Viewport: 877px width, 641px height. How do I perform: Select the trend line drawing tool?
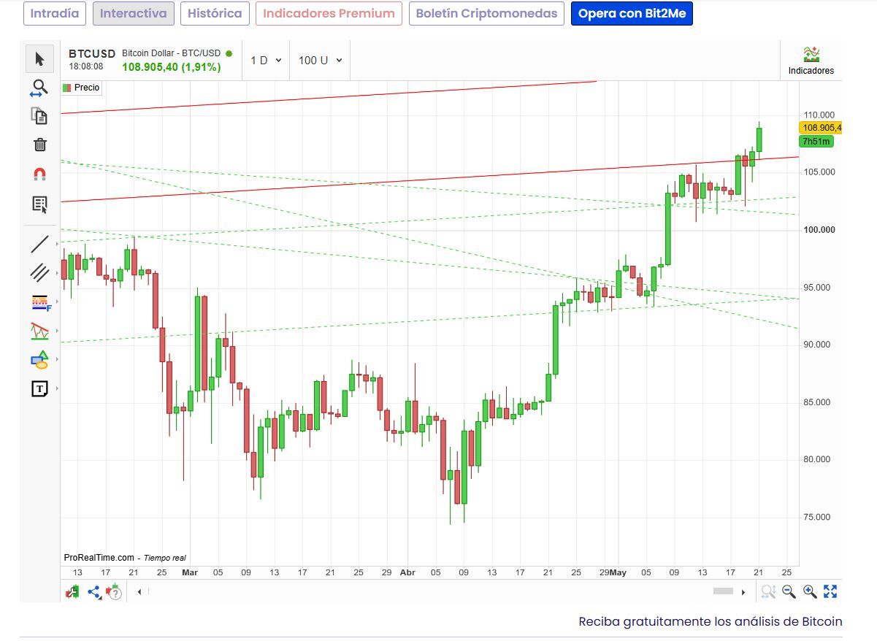click(x=39, y=245)
